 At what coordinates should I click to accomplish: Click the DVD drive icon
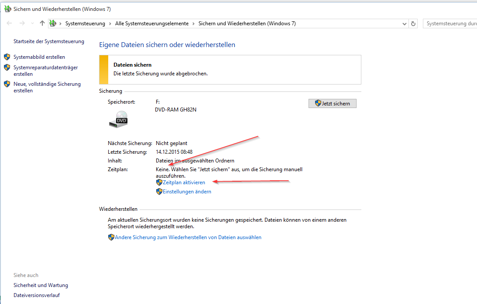point(118,119)
